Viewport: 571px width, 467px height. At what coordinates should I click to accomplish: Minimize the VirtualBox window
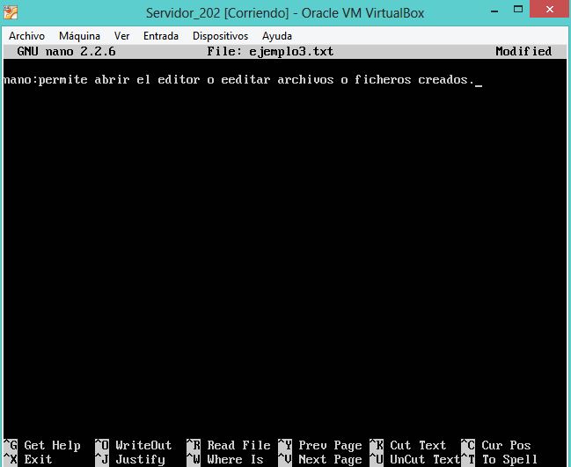494,10
